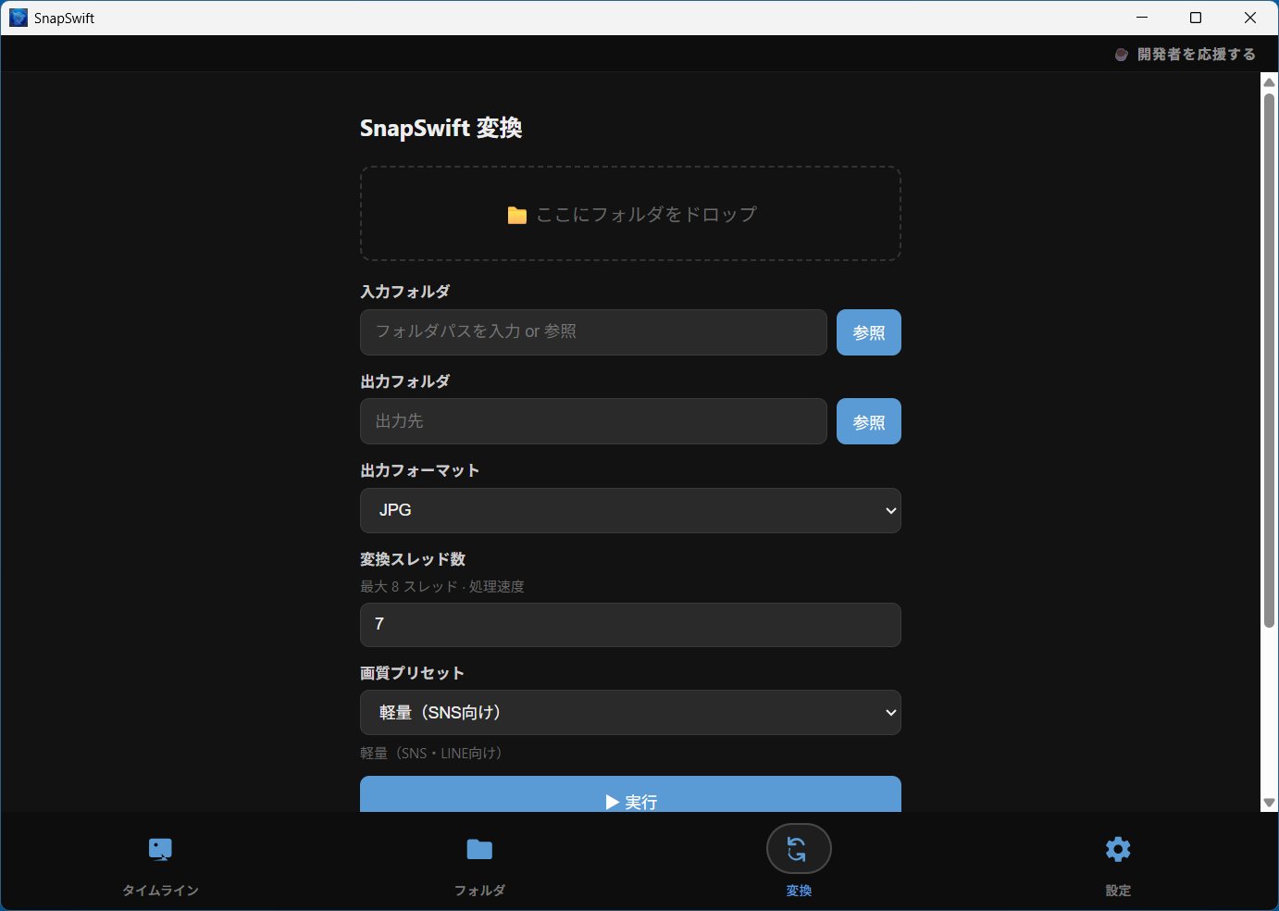Click the yellow folder icon in drop zone
The width and height of the screenshot is (1279, 911).
click(517, 215)
